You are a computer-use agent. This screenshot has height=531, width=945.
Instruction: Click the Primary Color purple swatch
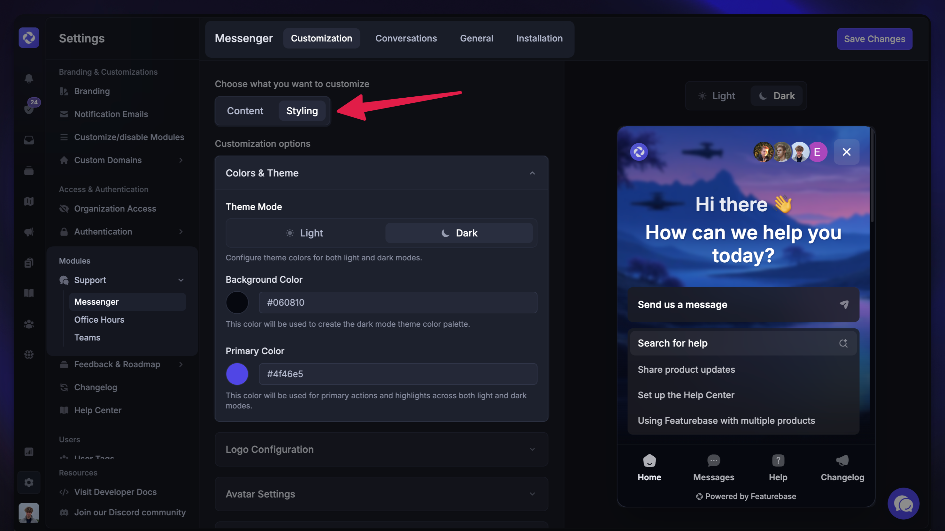[x=237, y=374]
